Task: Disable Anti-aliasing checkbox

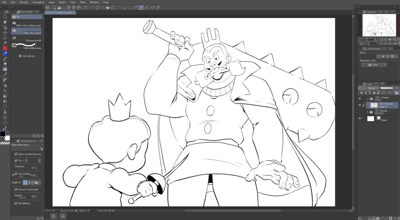Action: tap(16, 203)
